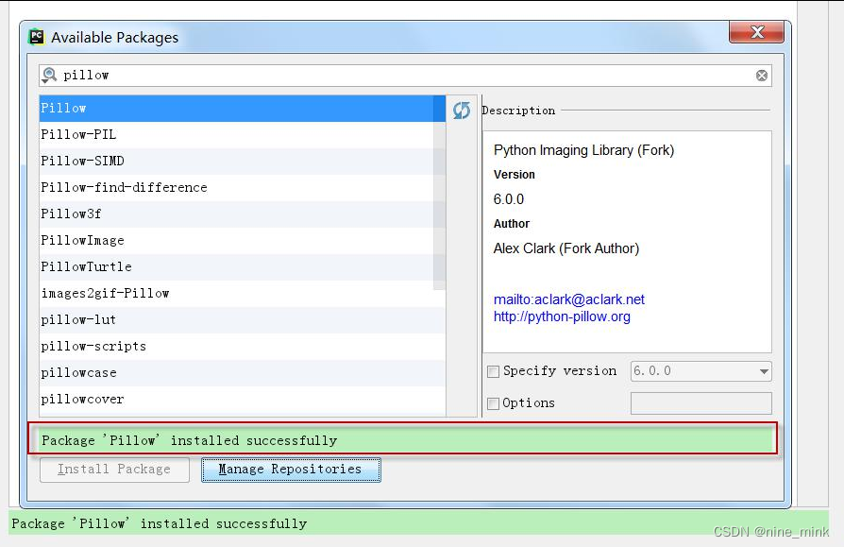Click the package list vertical scrollbar
This screenshot has height=547, width=844.
point(439,193)
